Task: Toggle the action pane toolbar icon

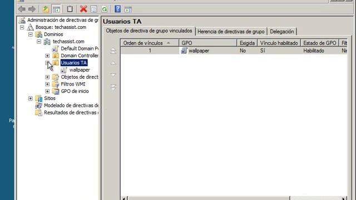Action: click(128, 9)
